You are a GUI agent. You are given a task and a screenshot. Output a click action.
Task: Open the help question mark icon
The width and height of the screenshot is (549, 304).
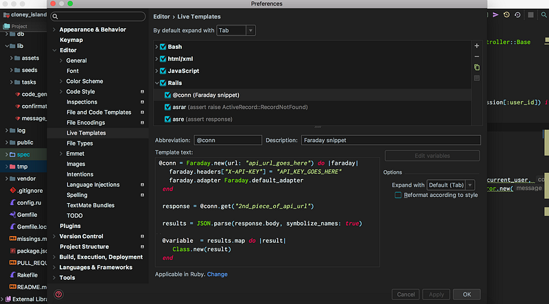click(x=58, y=294)
